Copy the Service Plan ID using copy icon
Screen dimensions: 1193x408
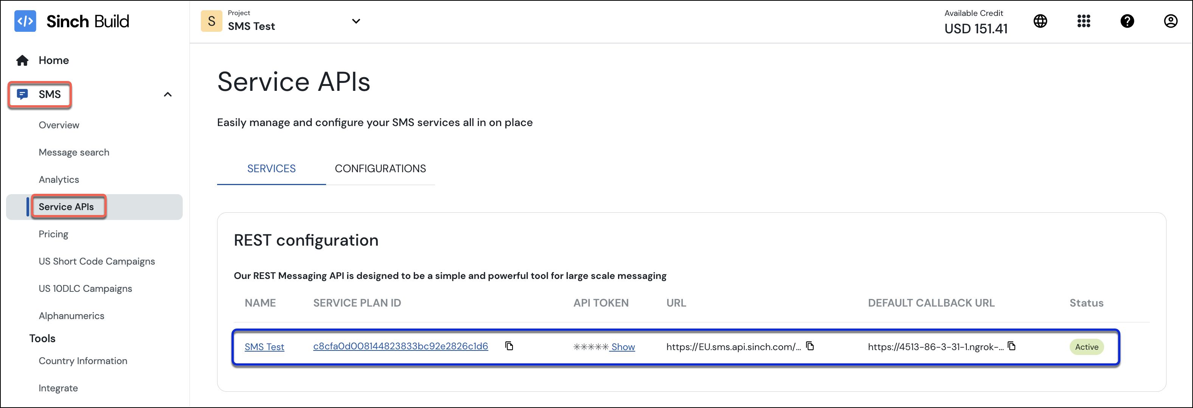tap(510, 346)
